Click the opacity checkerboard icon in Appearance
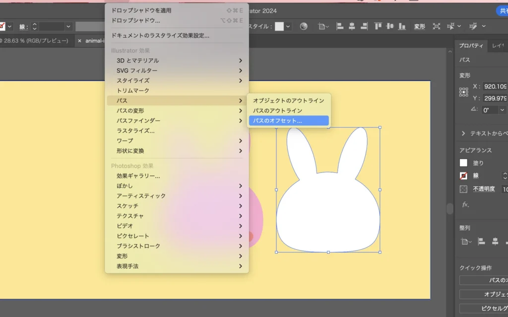 click(x=463, y=189)
